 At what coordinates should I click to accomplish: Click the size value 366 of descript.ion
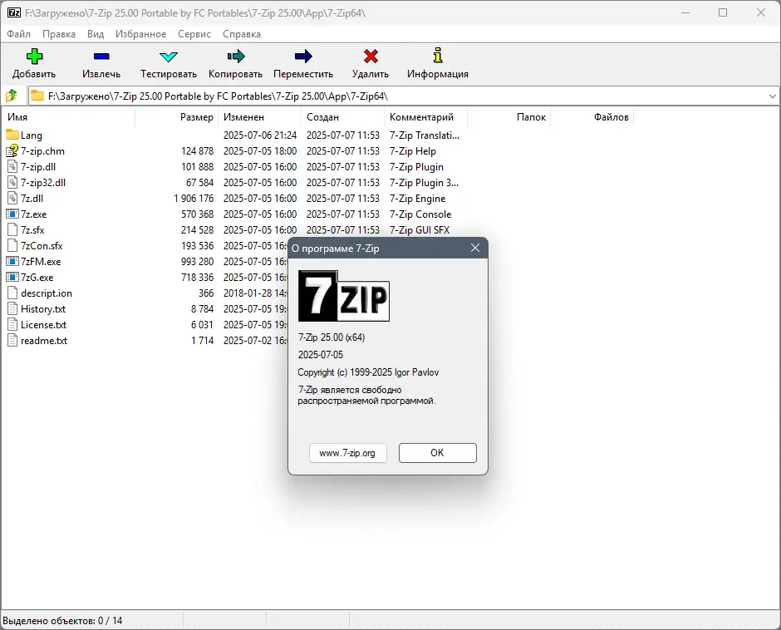[x=206, y=293]
